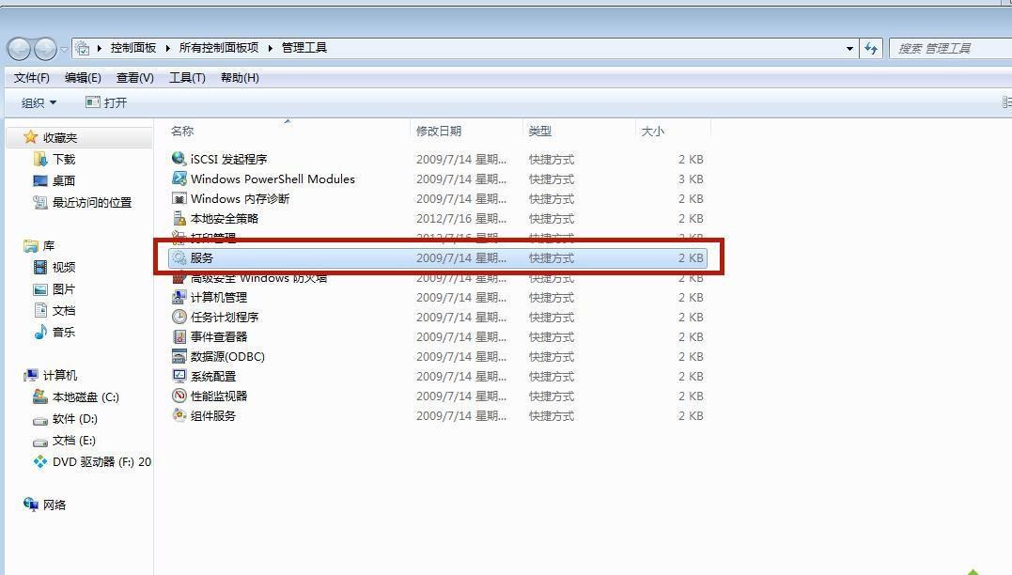The width and height of the screenshot is (1012, 575).
Task: Select the 计算机管理 icon
Action: pos(179,297)
